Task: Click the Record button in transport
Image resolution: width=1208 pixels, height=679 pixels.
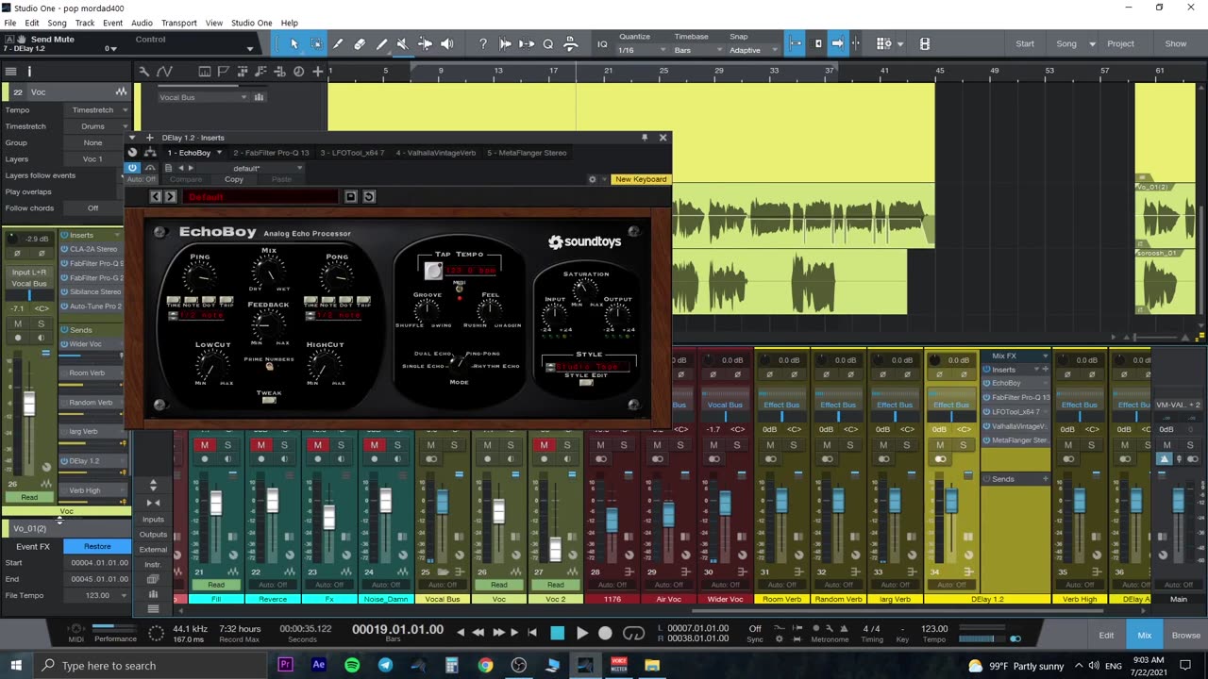Action: pos(606,633)
